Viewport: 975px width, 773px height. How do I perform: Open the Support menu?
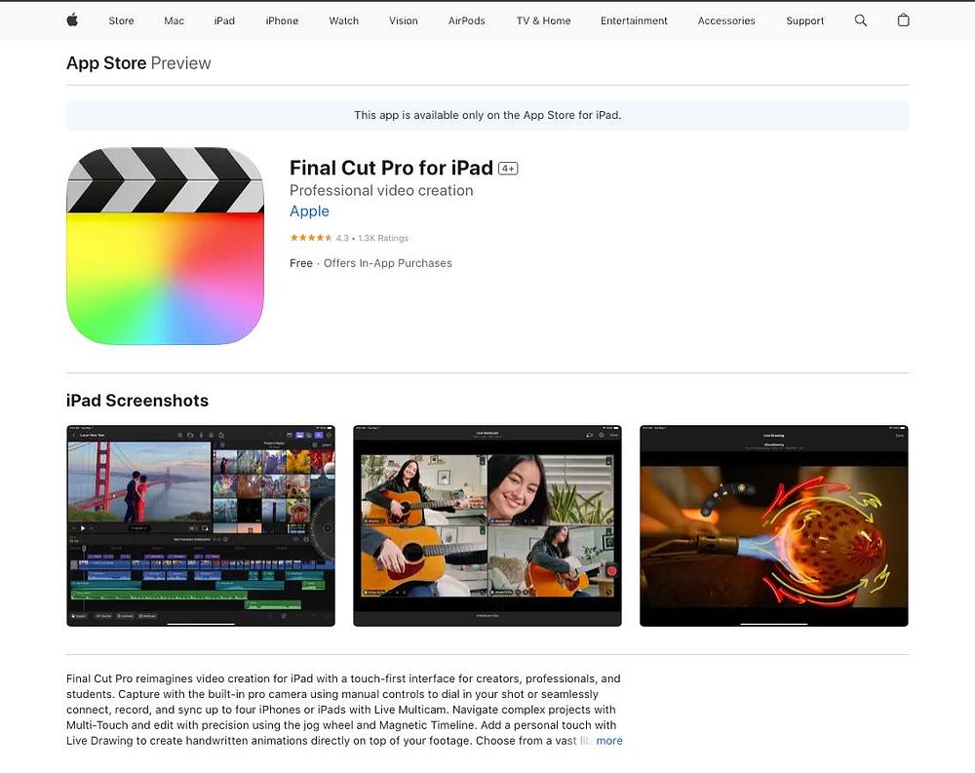(804, 20)
